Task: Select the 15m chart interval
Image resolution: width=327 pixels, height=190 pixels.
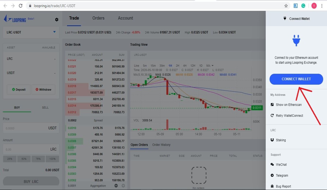Action: [153, 66]
